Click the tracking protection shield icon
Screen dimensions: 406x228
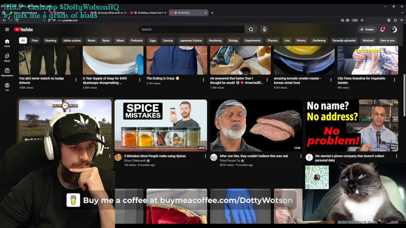[x=44, y=20]
